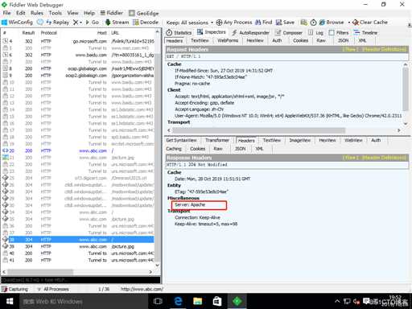Expand the Browse dropdown arrow
The image size is (412, 309).
coord(349,23)
